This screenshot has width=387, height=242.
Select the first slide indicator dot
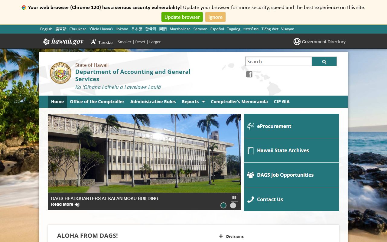(x=223, y=205)
